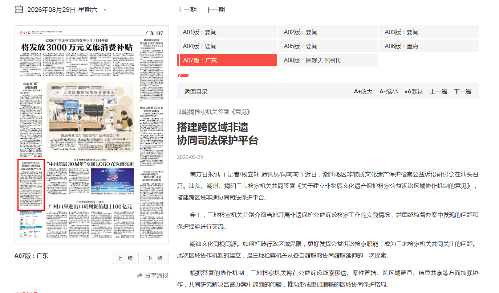
Task: Click the coffee expo photo on the newspaper page
Action: (x=90, y=108)
